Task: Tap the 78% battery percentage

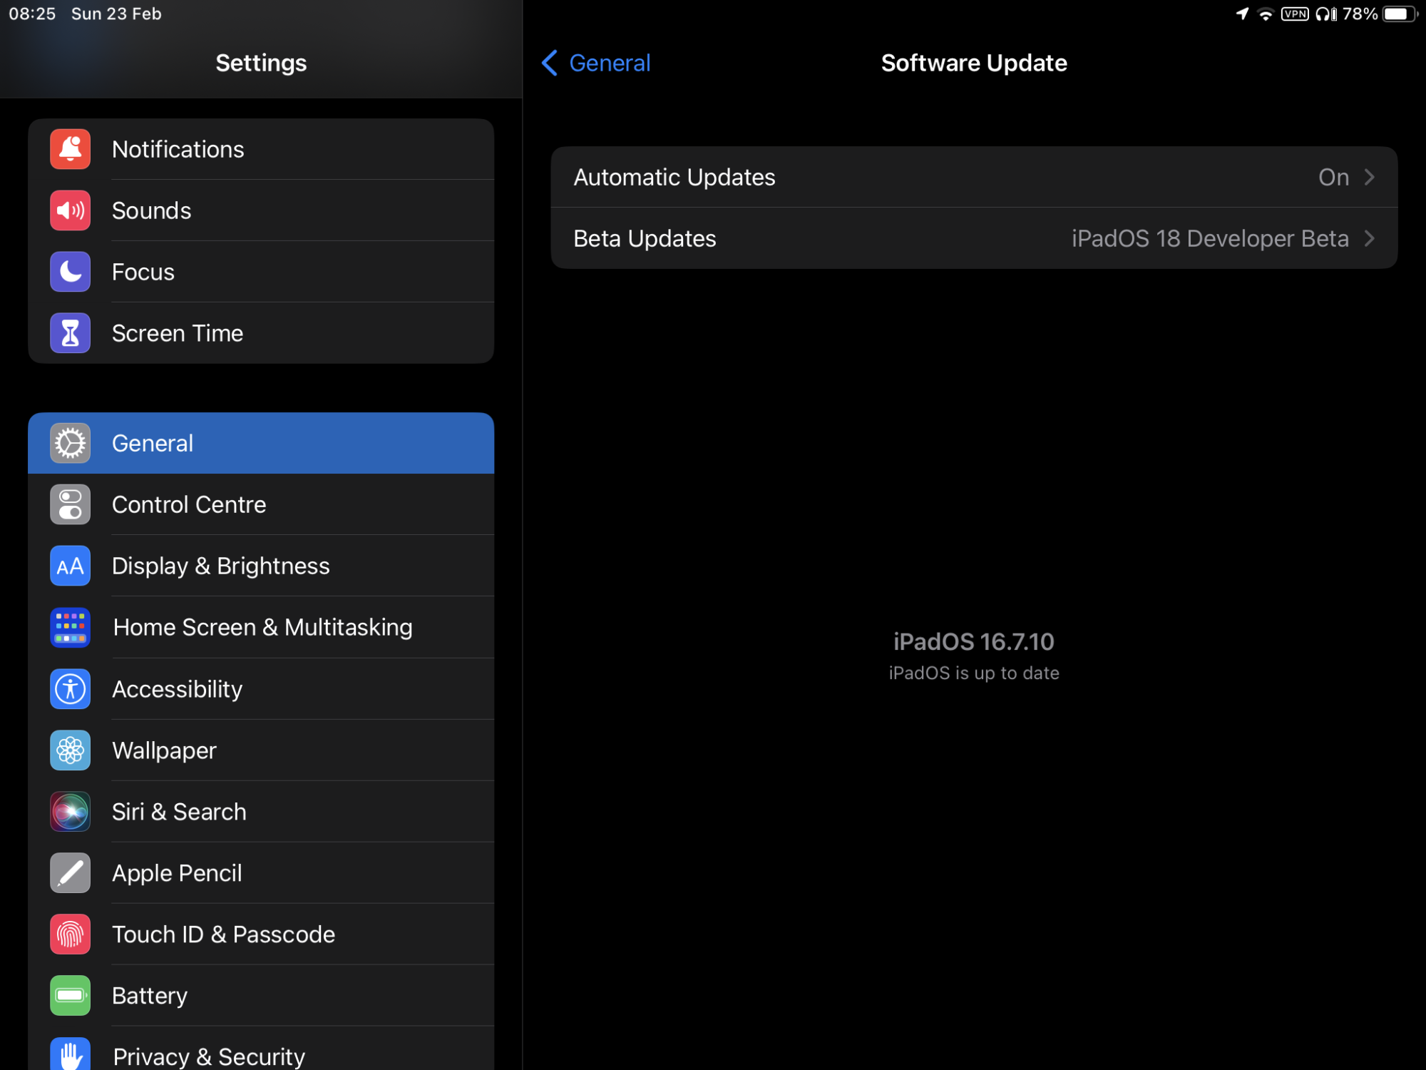Action: 1360,14
